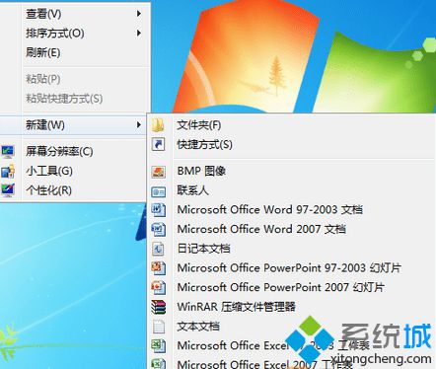Click the personalize icon beside 个性化
436x369 pixels.
click(x=8, y=190)
